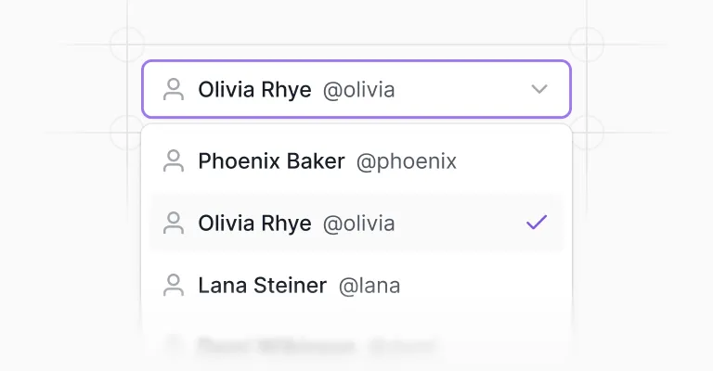Click the @olivia handle in the list
Screen dimensions: 713x371
(x=358, y=224)
